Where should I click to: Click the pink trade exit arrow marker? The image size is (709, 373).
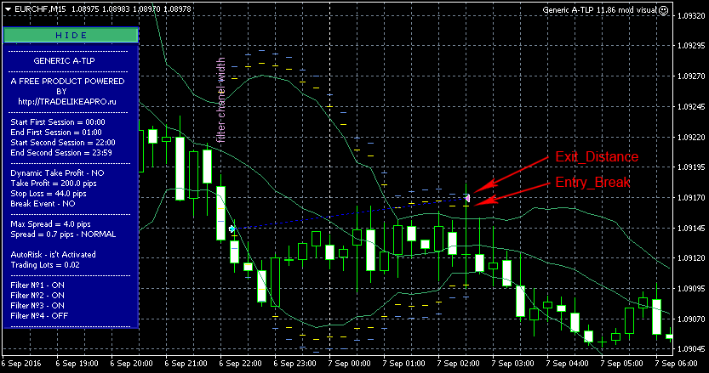click(467, 198)
